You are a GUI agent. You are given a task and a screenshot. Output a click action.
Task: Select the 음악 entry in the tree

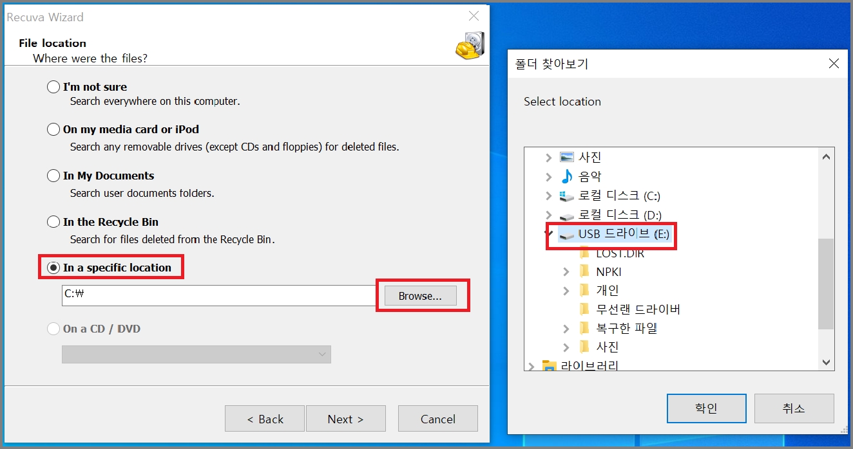[590, 176]
